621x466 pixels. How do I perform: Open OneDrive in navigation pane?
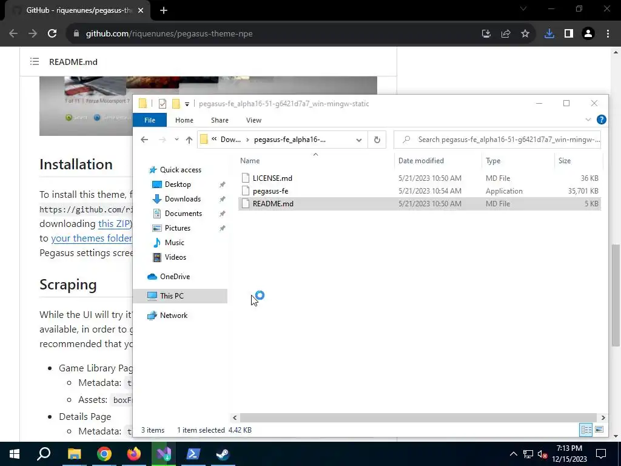click(x=175, y=277)
